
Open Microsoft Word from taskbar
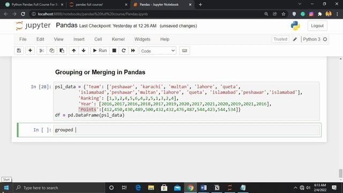(204, 188)
